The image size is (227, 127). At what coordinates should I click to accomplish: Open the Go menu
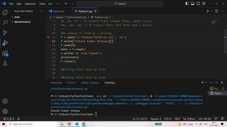click(50, 4)
